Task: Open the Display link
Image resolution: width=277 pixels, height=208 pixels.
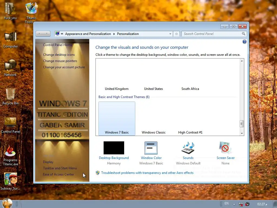Action: pos(48,162)
